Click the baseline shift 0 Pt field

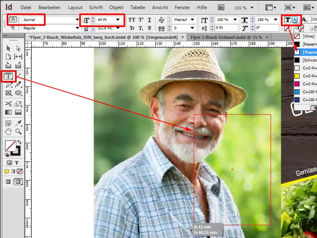pos(226,28)
